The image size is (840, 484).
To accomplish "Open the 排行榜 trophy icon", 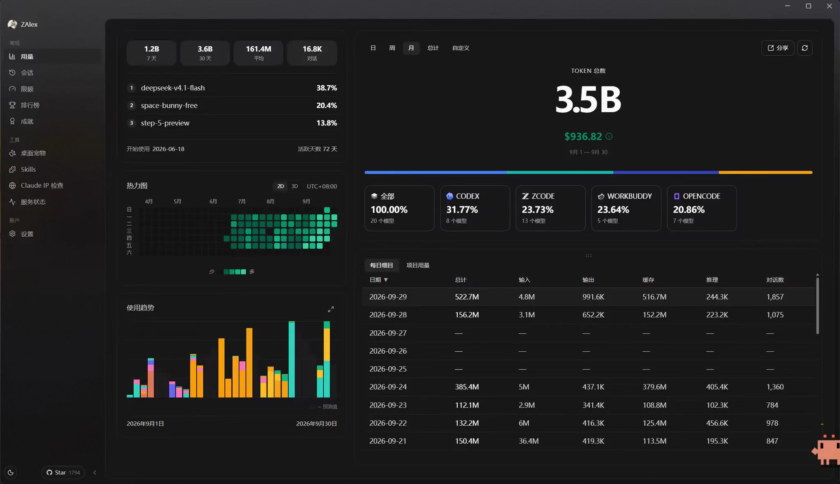I will 12,105.
